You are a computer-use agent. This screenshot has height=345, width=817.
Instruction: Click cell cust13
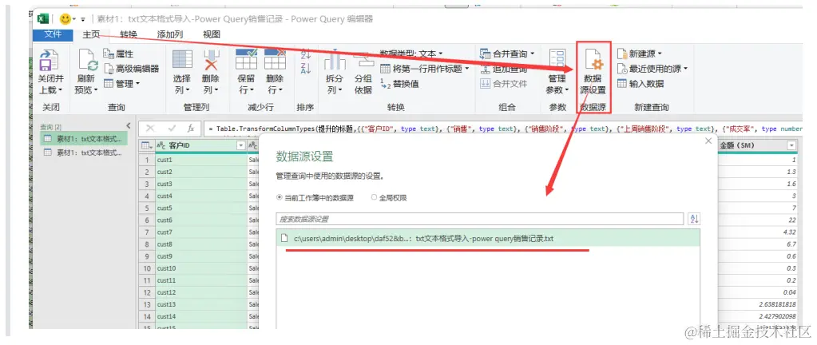point(201,303)
